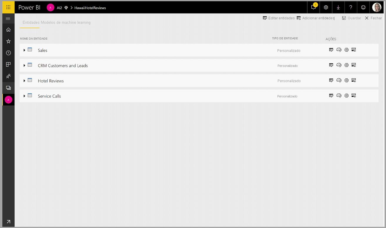Open the help question mark icon
The width and height of the screenshot is (386, 228).
point(350,7)
